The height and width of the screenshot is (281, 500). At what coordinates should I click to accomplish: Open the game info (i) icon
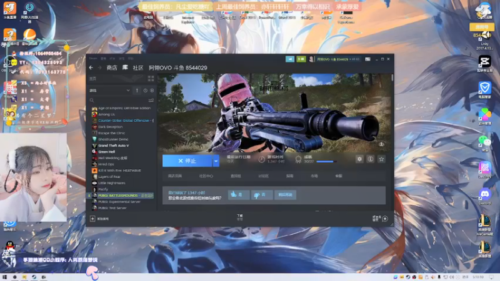370,159
